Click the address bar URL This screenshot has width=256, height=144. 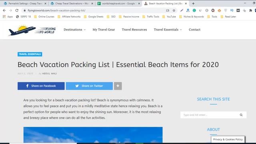[x=56, y=10]
